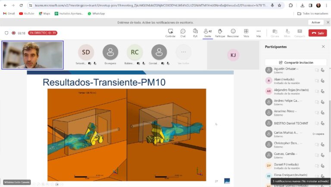
Task: Toggle Micro mute button
Action: (287, 33)
